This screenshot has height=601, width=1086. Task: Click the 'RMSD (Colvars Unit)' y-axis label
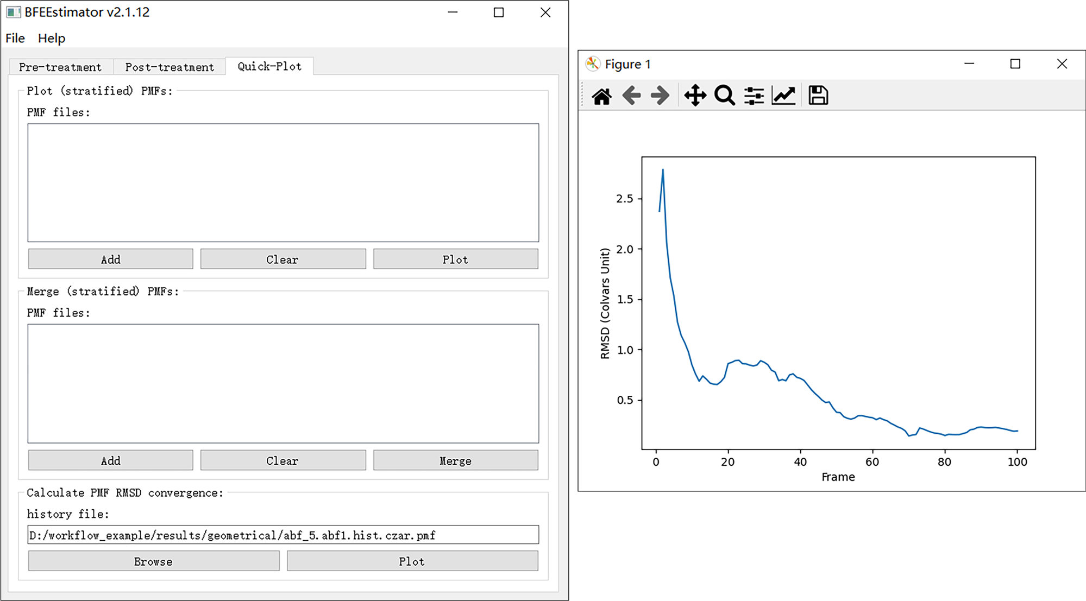pos(605,303)
